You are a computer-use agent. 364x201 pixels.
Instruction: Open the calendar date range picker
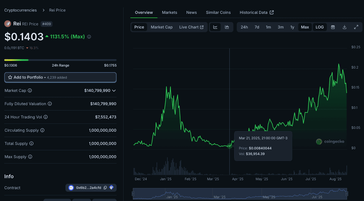click(x=333, y=27)
